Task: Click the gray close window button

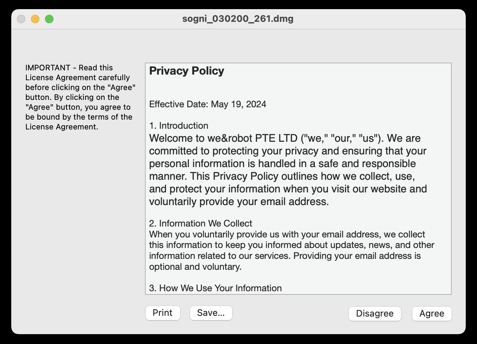Action: click(21, 19)
